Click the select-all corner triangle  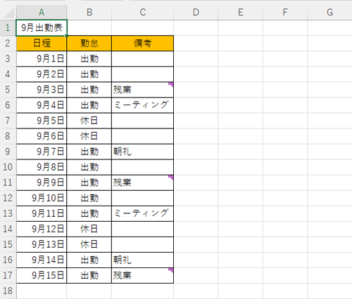coord(9,13)
